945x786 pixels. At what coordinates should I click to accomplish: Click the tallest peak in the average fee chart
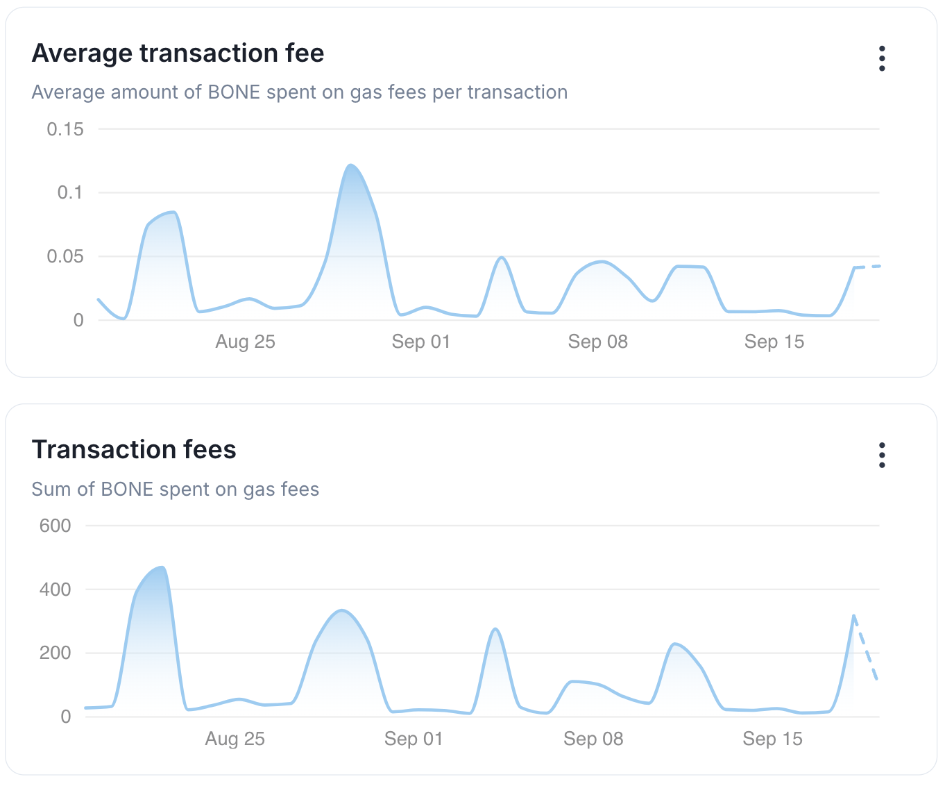(351, 165)
